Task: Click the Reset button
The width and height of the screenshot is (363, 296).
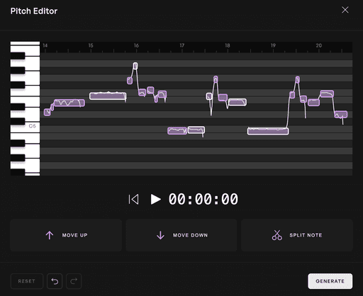Action: pos(27,281)
